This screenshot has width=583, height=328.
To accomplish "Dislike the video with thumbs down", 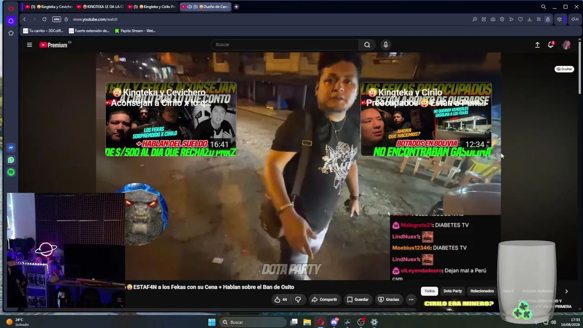I will (298, 299).
